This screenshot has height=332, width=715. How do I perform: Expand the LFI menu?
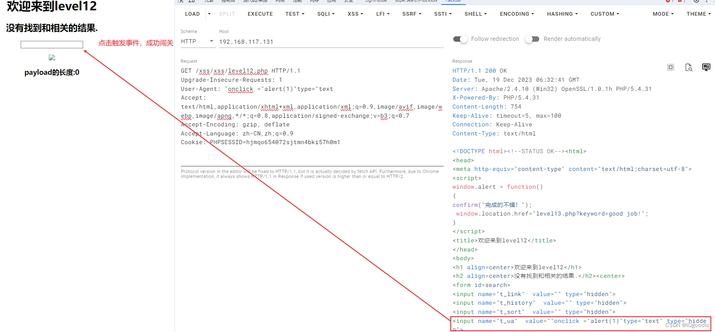[383, 14]
